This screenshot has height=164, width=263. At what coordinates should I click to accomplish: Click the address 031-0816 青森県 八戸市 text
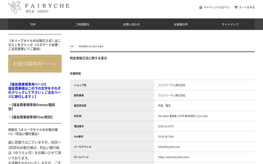183,116
